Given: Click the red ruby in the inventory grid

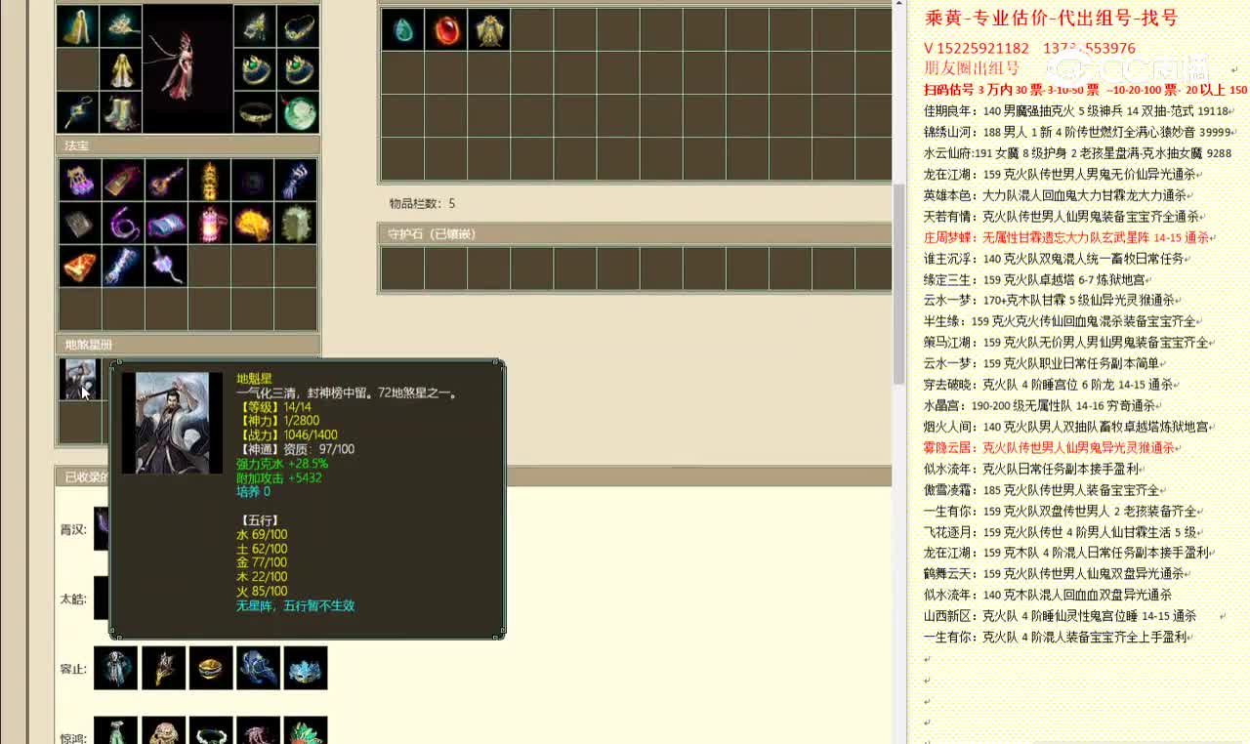Looking at the screenshot, I should click(445, 30).
